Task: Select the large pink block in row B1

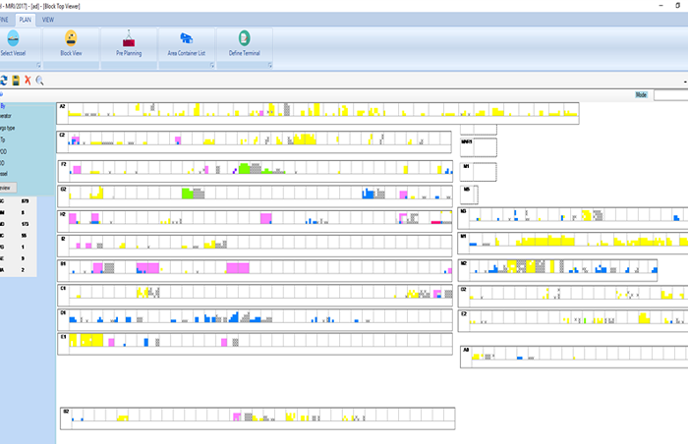Action: (147, 267)
